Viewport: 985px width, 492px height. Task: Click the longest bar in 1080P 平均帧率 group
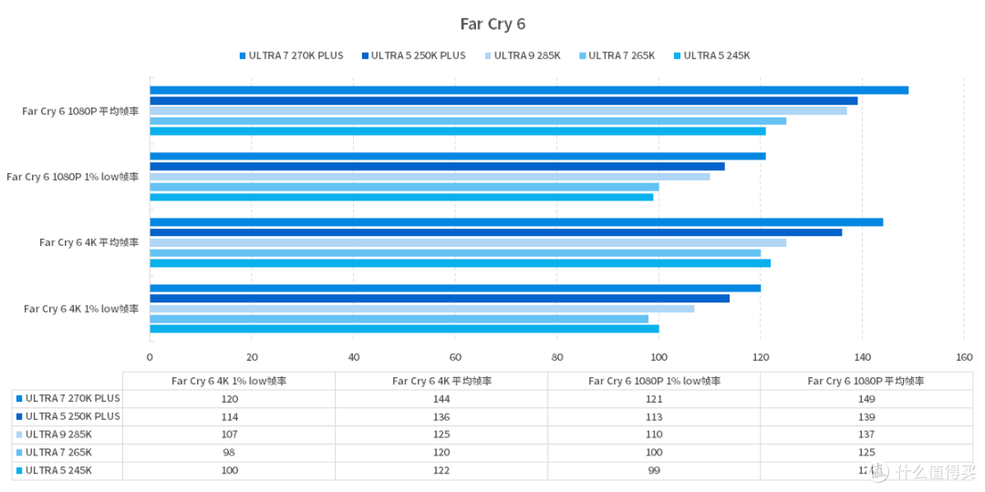tap(529, 90)
